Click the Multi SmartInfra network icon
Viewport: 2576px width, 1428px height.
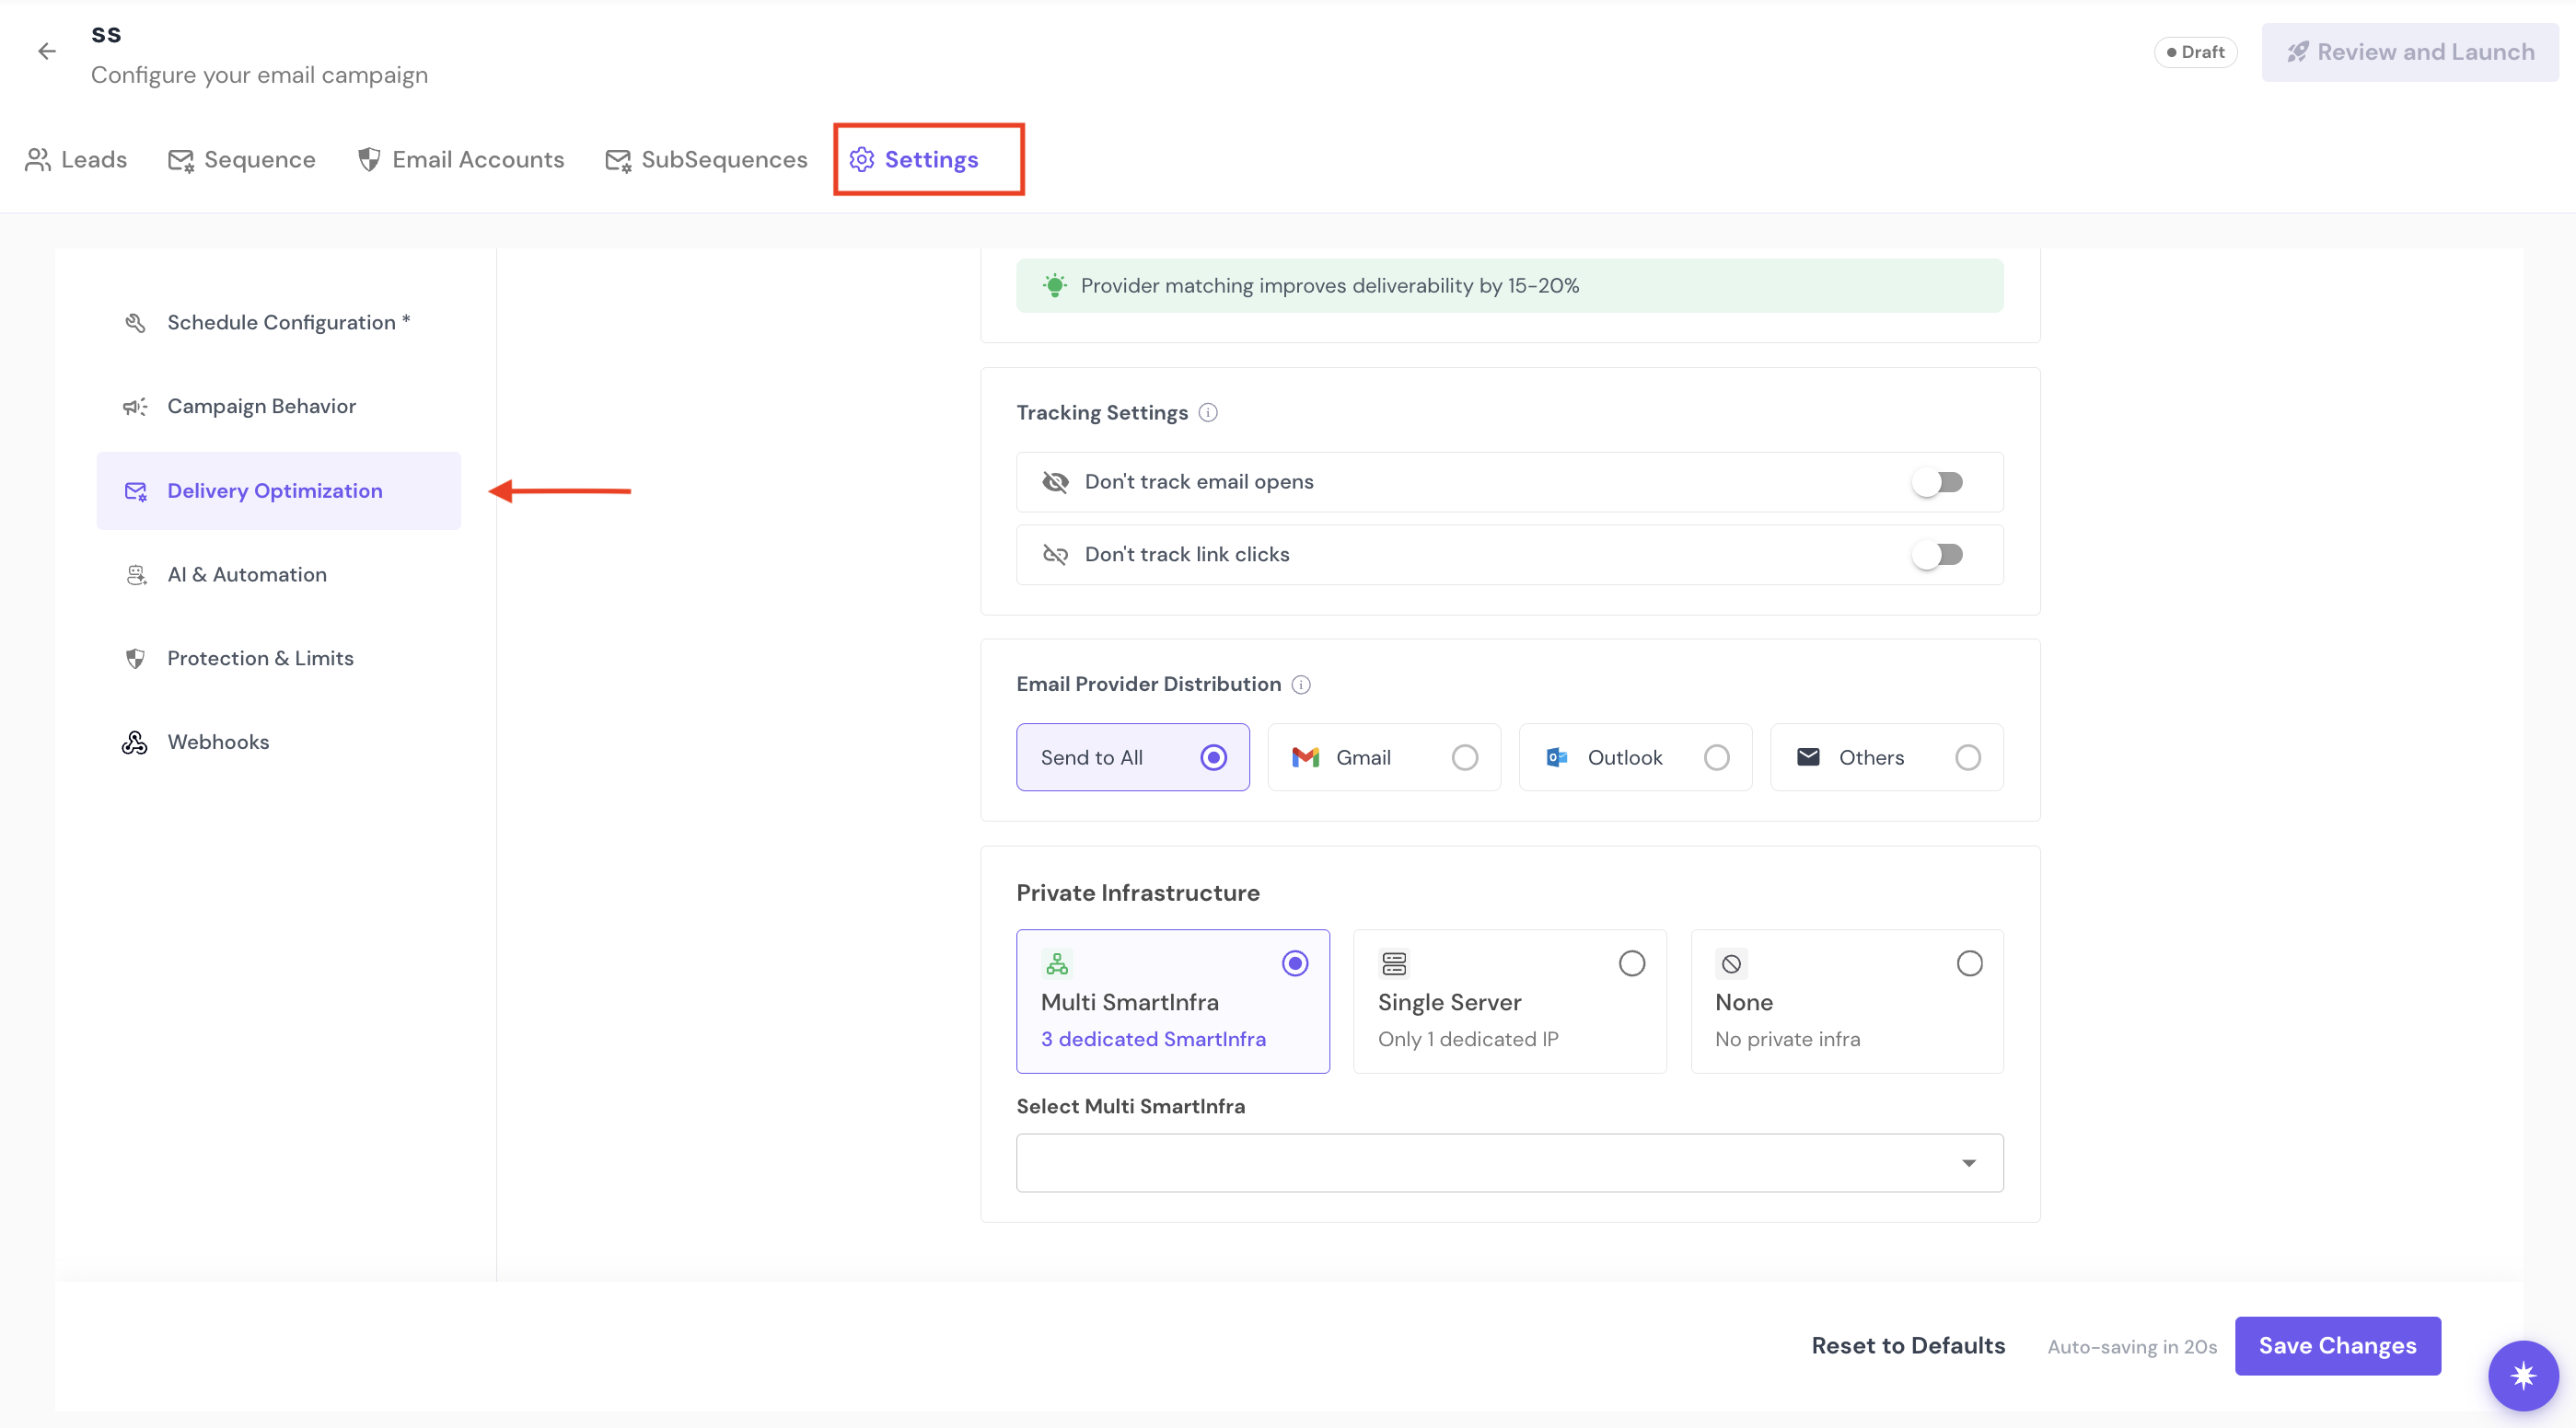(x=1057, y=963)
